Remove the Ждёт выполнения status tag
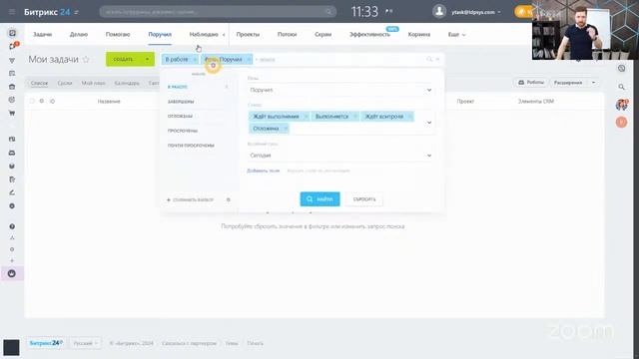Image resolution: width=639 pixels, height=359 pixels. [306, 117]
